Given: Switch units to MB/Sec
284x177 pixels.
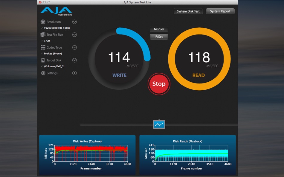Looking at the screenshot, I should (159, 29).
